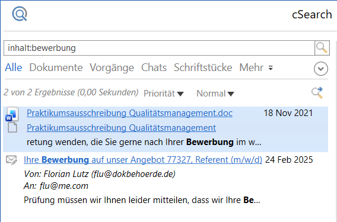The height and width of the screenshot is (222, 337).
Task: Open the Normal view dropdown
Action: point(215,94)
